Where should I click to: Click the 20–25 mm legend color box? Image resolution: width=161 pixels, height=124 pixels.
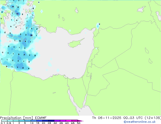[45, 121]
